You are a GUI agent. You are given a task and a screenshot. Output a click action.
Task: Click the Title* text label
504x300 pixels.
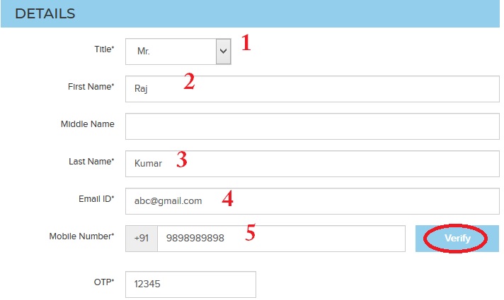[102, 49]
